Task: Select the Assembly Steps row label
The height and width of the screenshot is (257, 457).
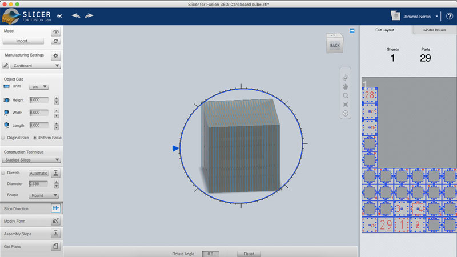Action: (18, 234)
